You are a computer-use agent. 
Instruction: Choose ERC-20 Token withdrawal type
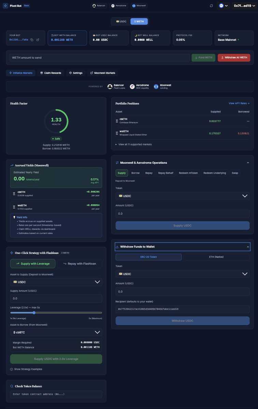coord(149,257)
